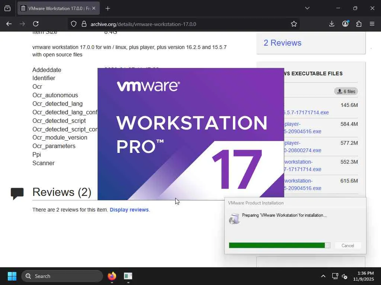Click the Firefox taskbar icon
This screenshot has height=285, width=381.
coord(112,276)
